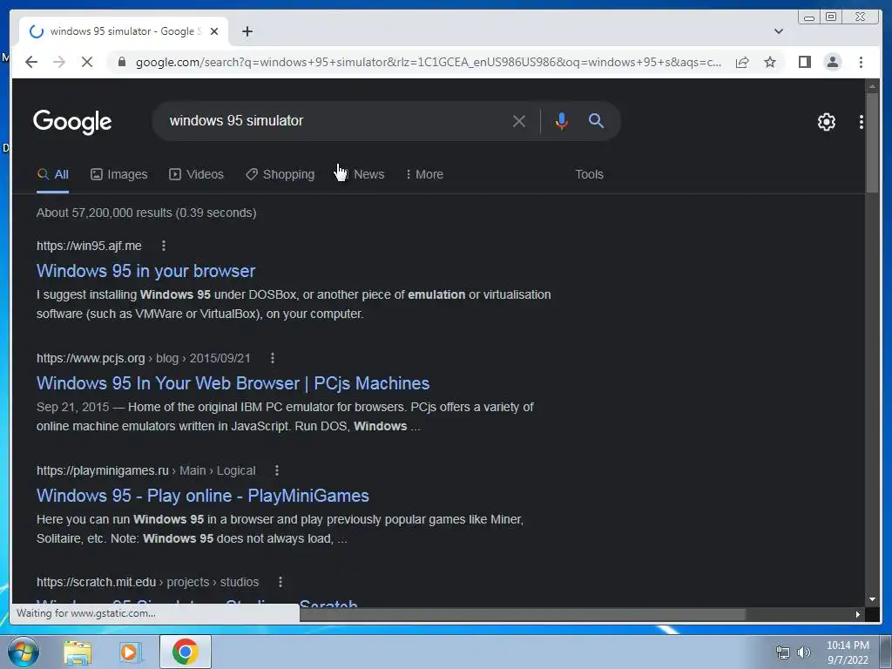Click the scratch.mit.edu breadcrumb text
This screenshot has width=892, height=669.
147,583
